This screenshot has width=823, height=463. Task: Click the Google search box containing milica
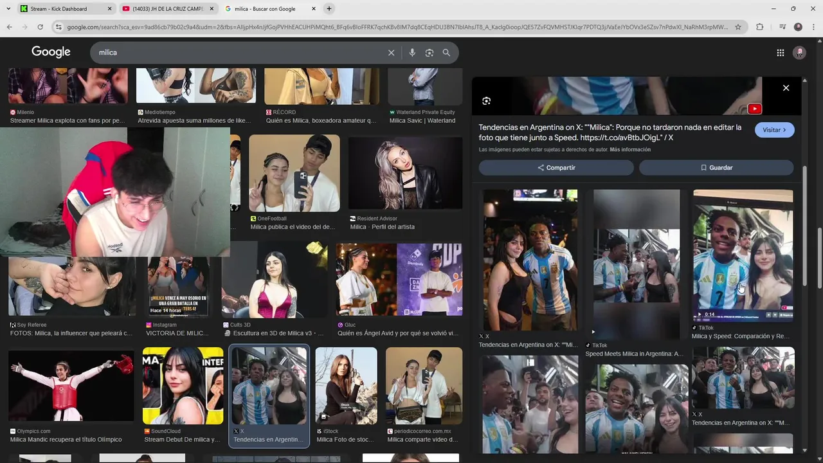[238, 53]
